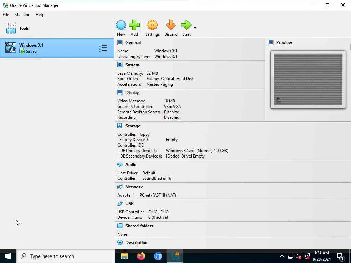Image resolution: width=351 pixels, height=263 pixels.
Task: Click the muted volume tray icon
Action: [298, 256]
